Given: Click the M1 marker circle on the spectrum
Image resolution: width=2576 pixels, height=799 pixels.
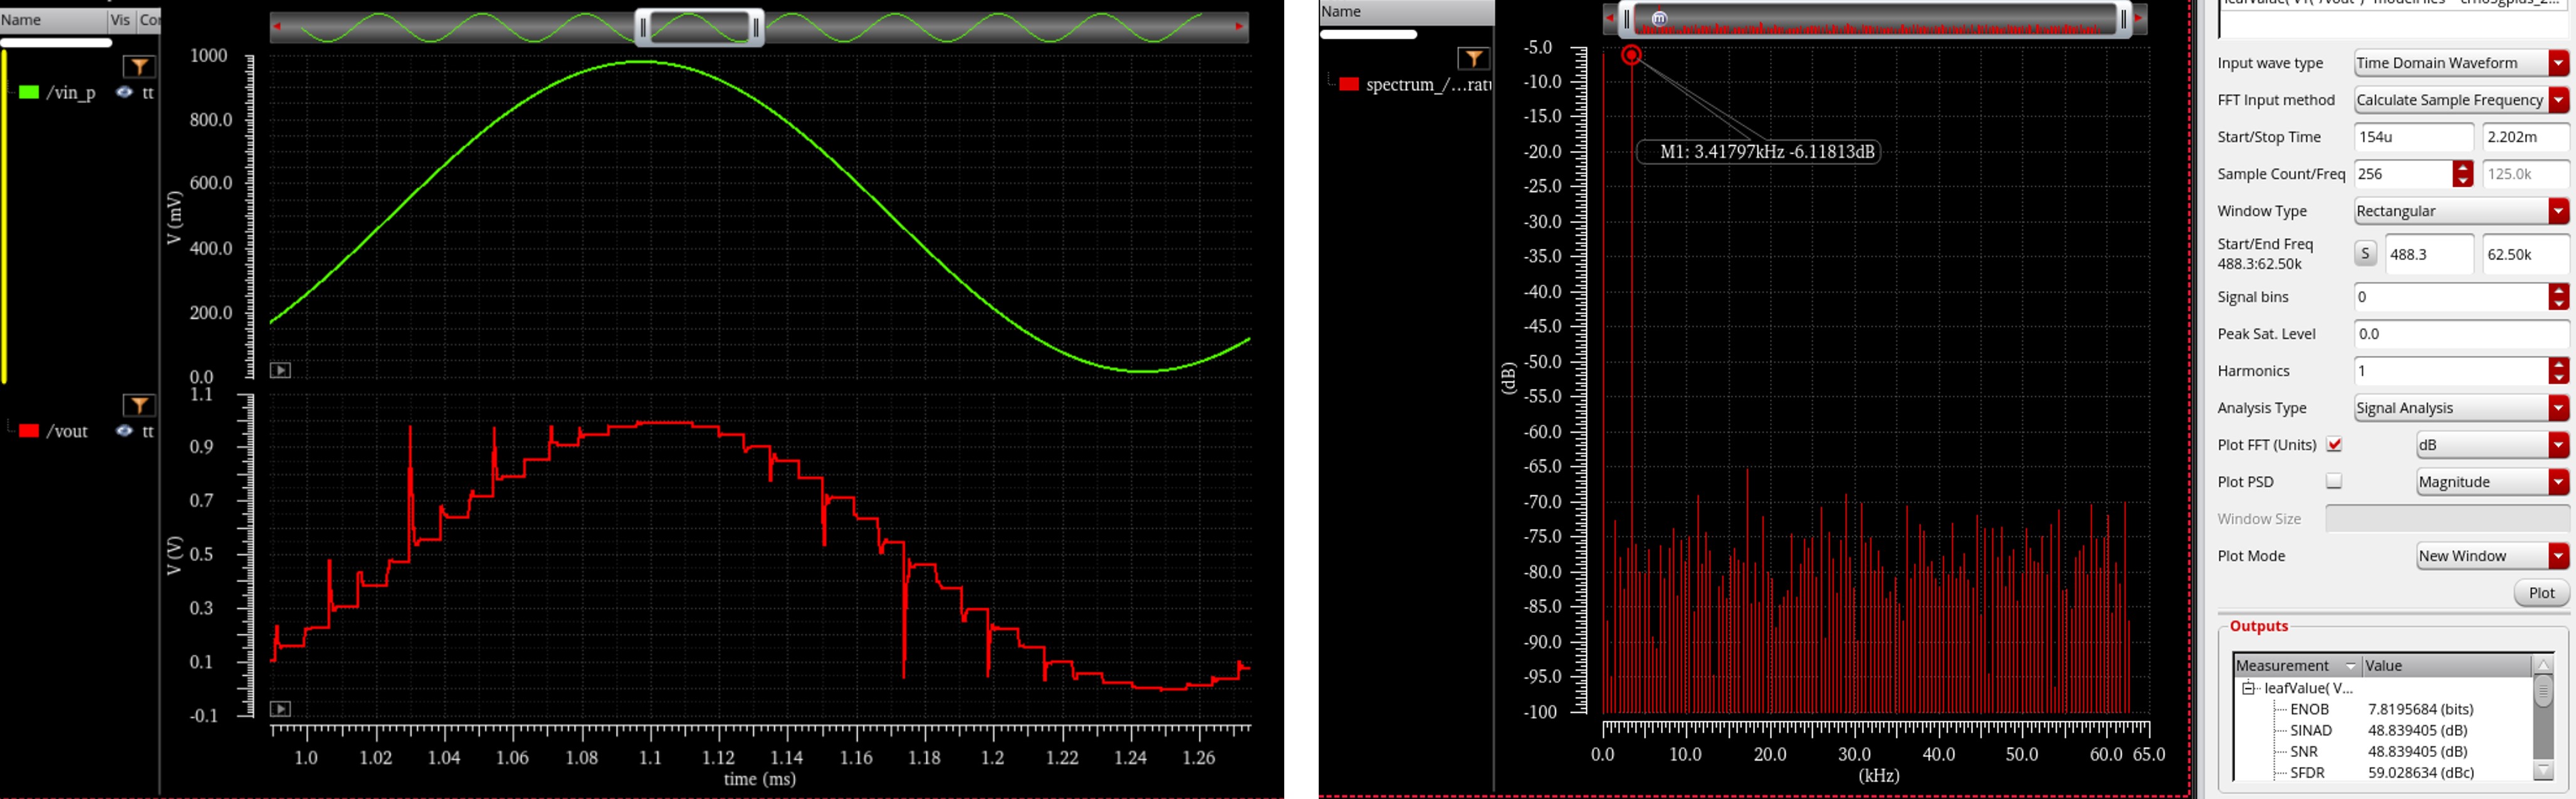Looking at the screenshot, I should coord(1631,55).
